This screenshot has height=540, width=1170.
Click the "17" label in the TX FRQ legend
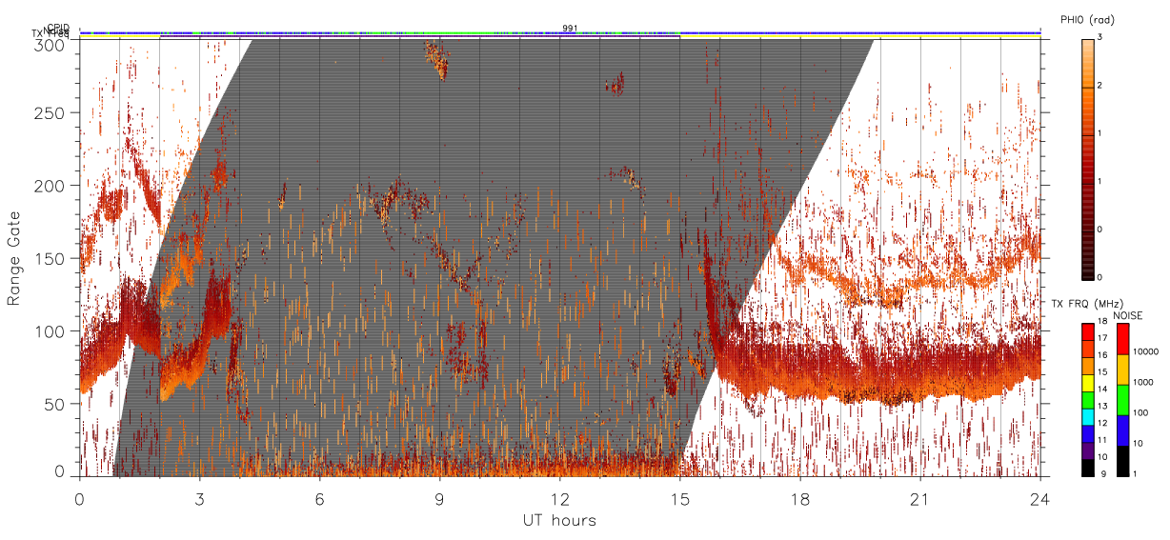pos(1102,338)
